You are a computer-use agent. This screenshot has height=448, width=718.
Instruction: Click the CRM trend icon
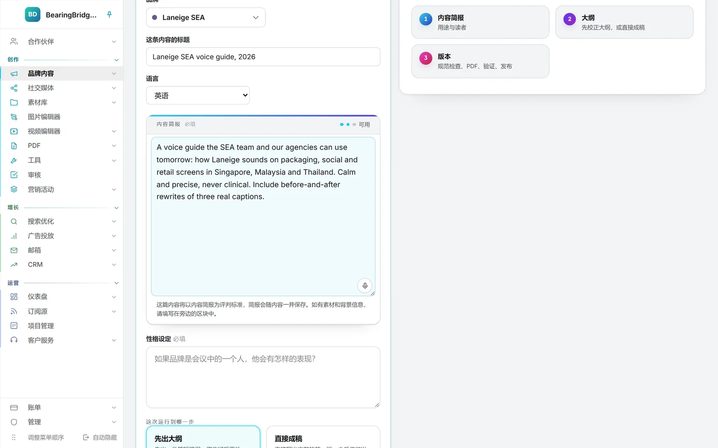pyautogui.click(x=14, y=265)
